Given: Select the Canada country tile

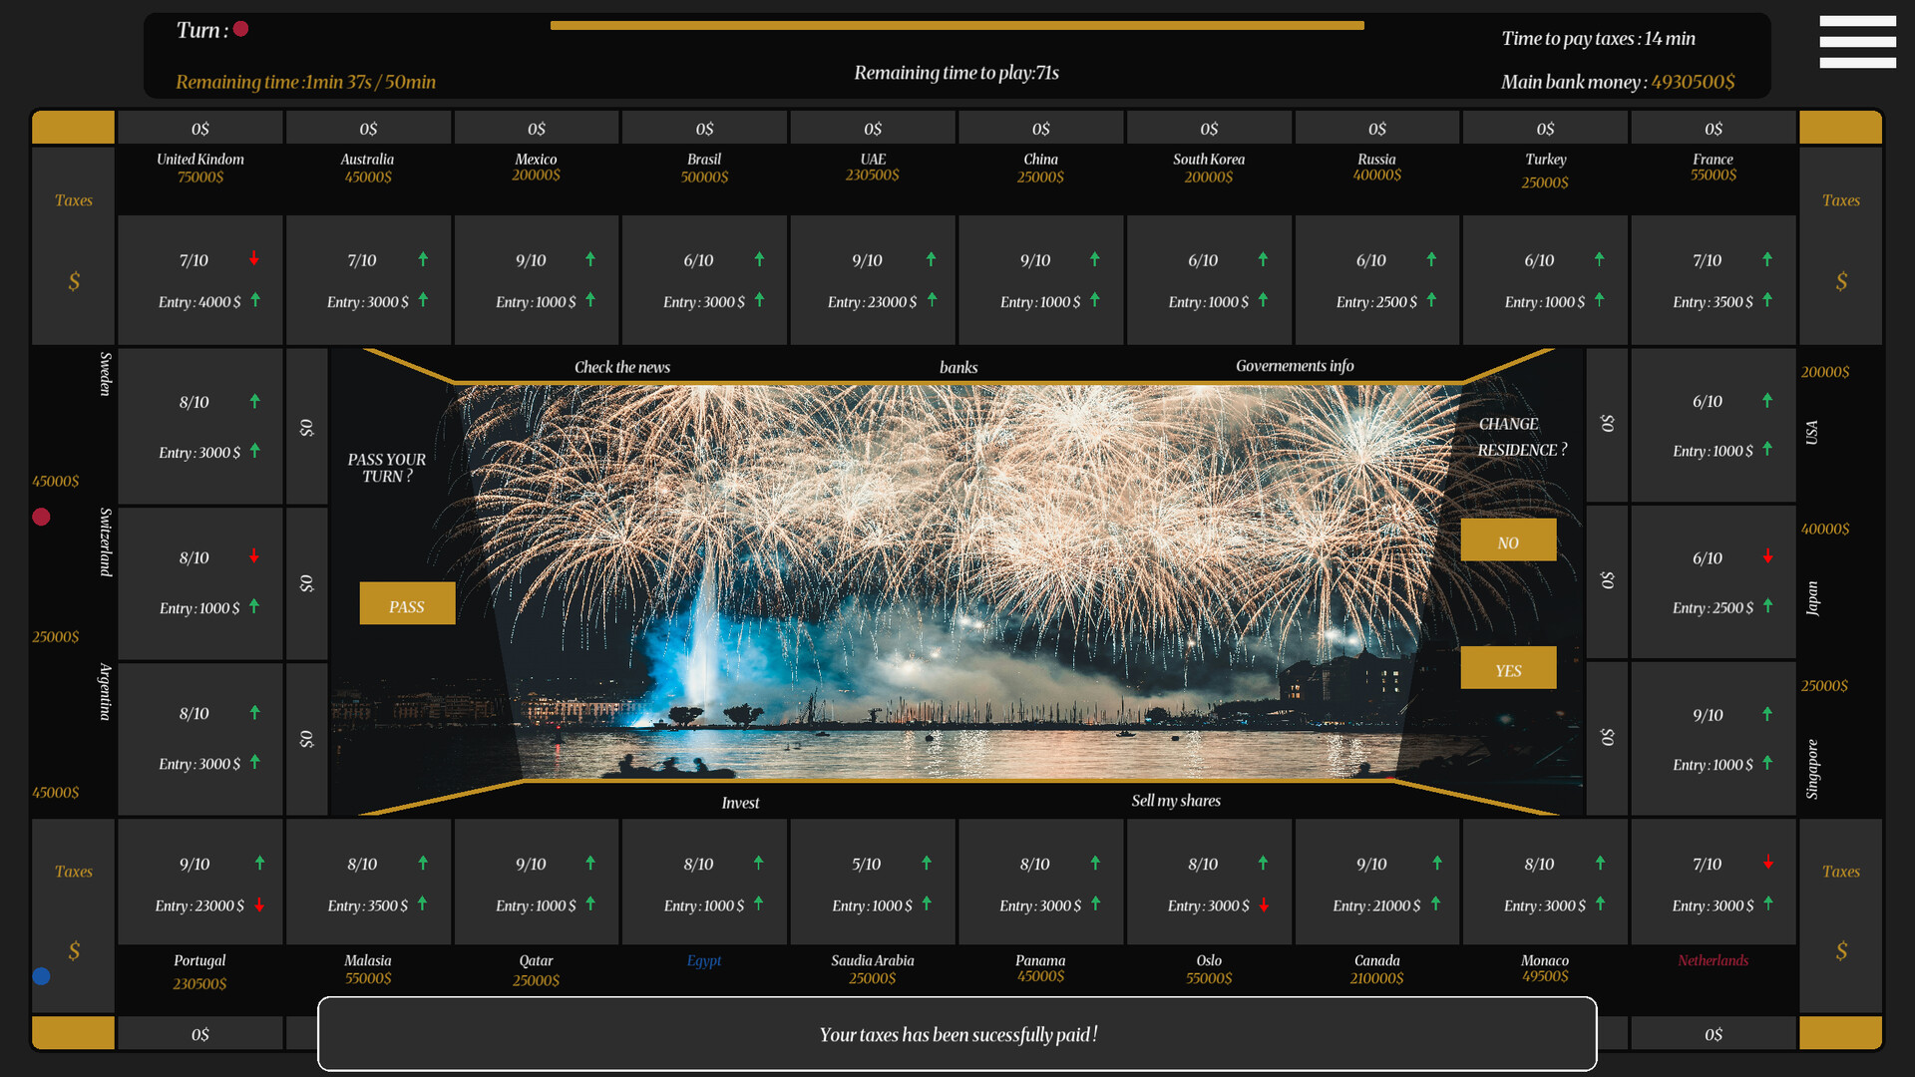Looking at the screenshot, I should (x=1376, y=883).
